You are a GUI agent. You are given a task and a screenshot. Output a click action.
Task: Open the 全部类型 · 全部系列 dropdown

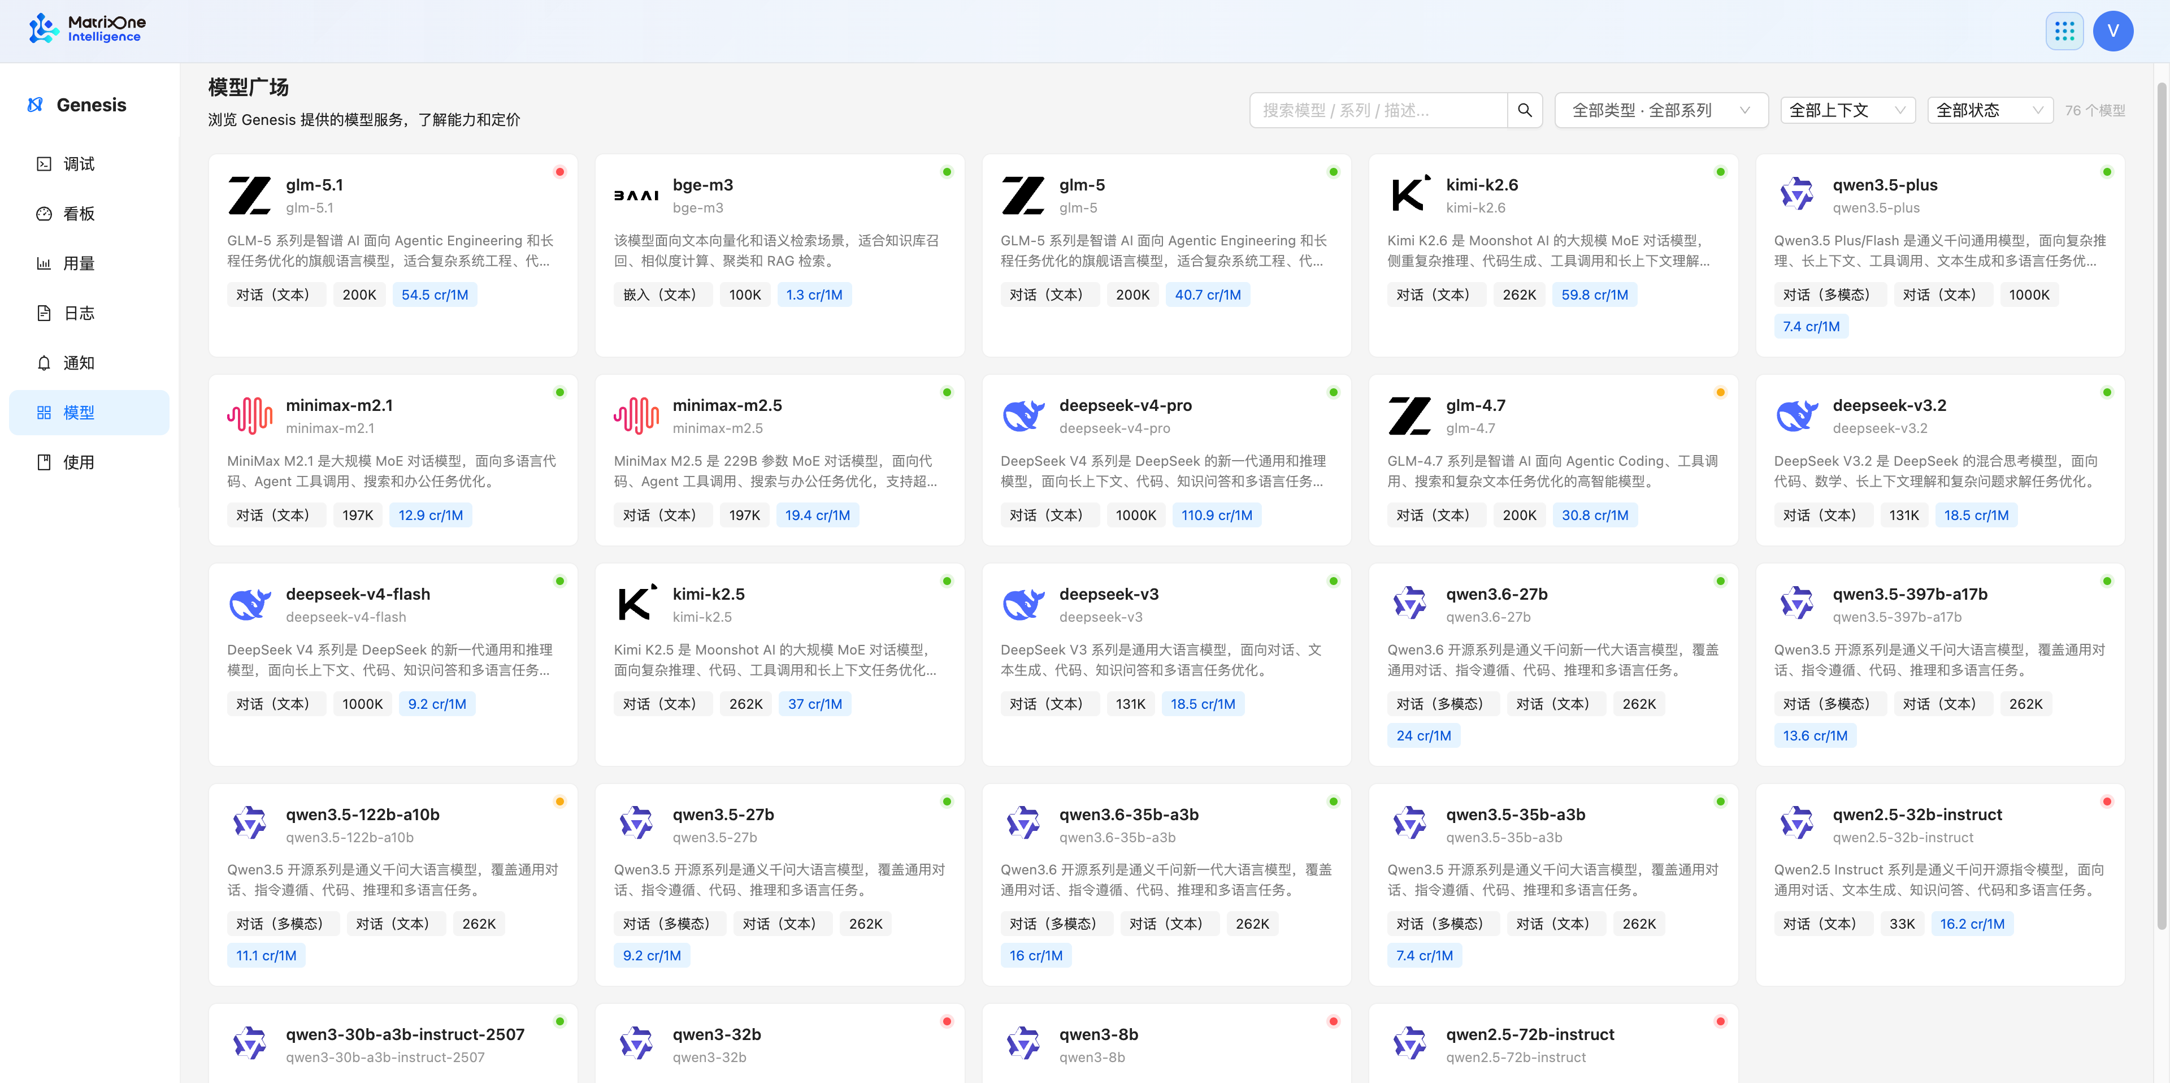click(1660, 110)
